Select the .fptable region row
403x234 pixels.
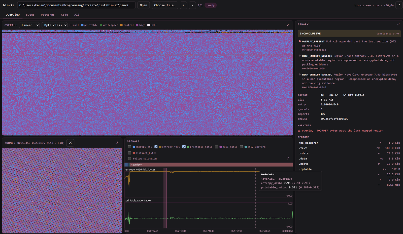[349, 169]
